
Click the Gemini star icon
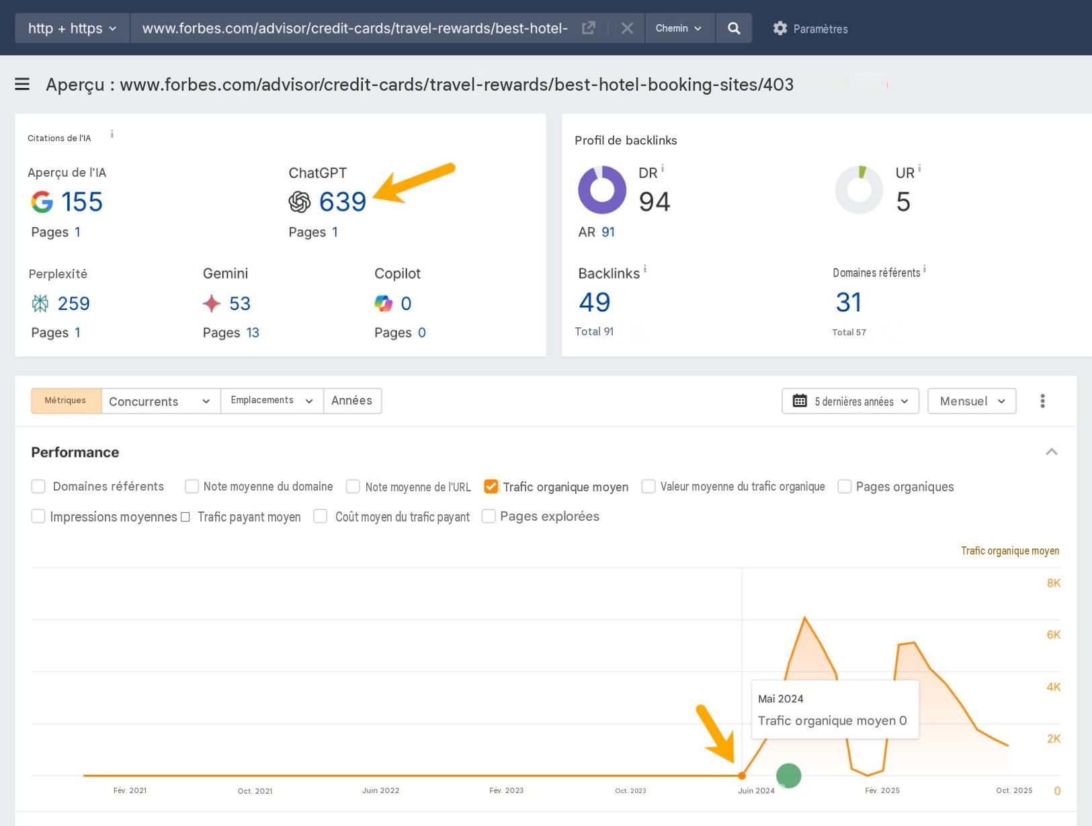coord(212,304)
